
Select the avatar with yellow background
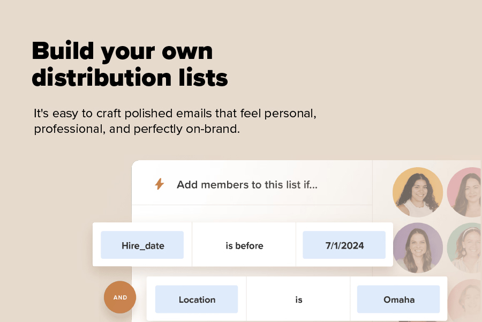[x=418, y=192]
